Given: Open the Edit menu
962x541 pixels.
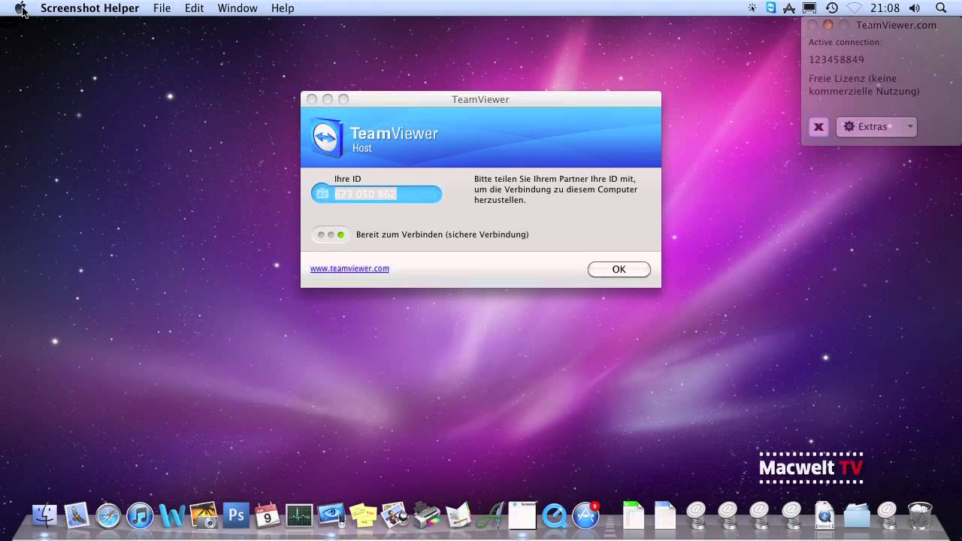Looking at the screenshot, I should 194,8.
